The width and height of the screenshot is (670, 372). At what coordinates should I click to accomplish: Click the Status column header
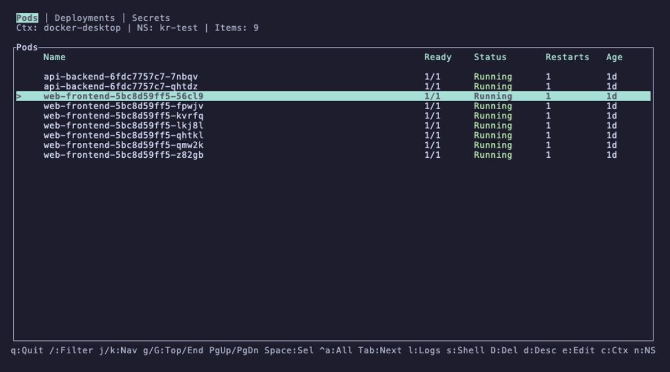[490, 57]
